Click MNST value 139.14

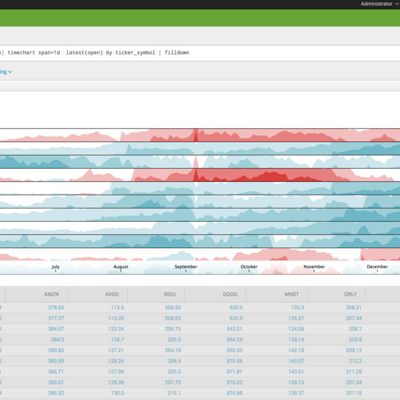[x=296, y=340]
